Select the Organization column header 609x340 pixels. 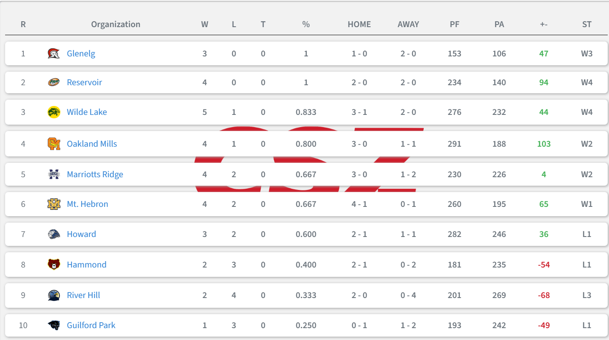(x=116, y=25)
